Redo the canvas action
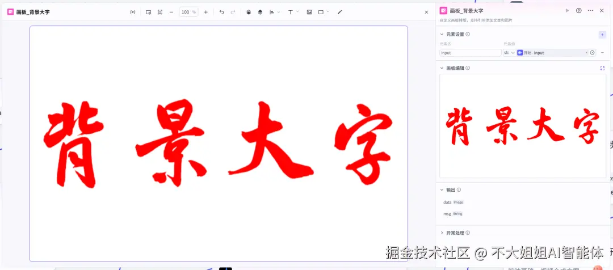Image resolution: width=613 pixels, height=270 pixels. point(233,12)
